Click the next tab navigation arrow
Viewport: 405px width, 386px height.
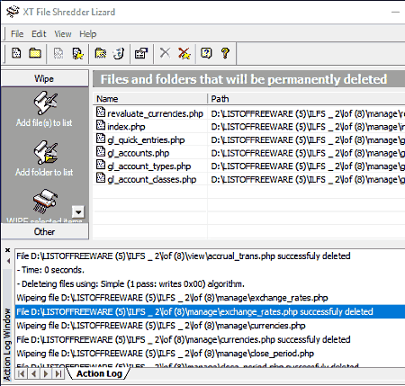(x=46, y=373)
